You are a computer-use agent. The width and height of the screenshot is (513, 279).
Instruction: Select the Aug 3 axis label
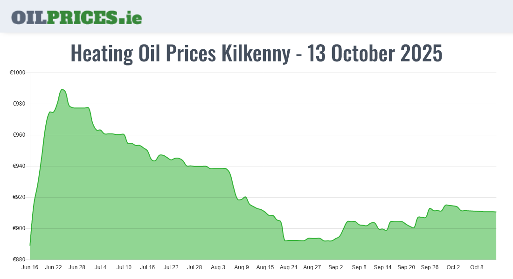218,267
